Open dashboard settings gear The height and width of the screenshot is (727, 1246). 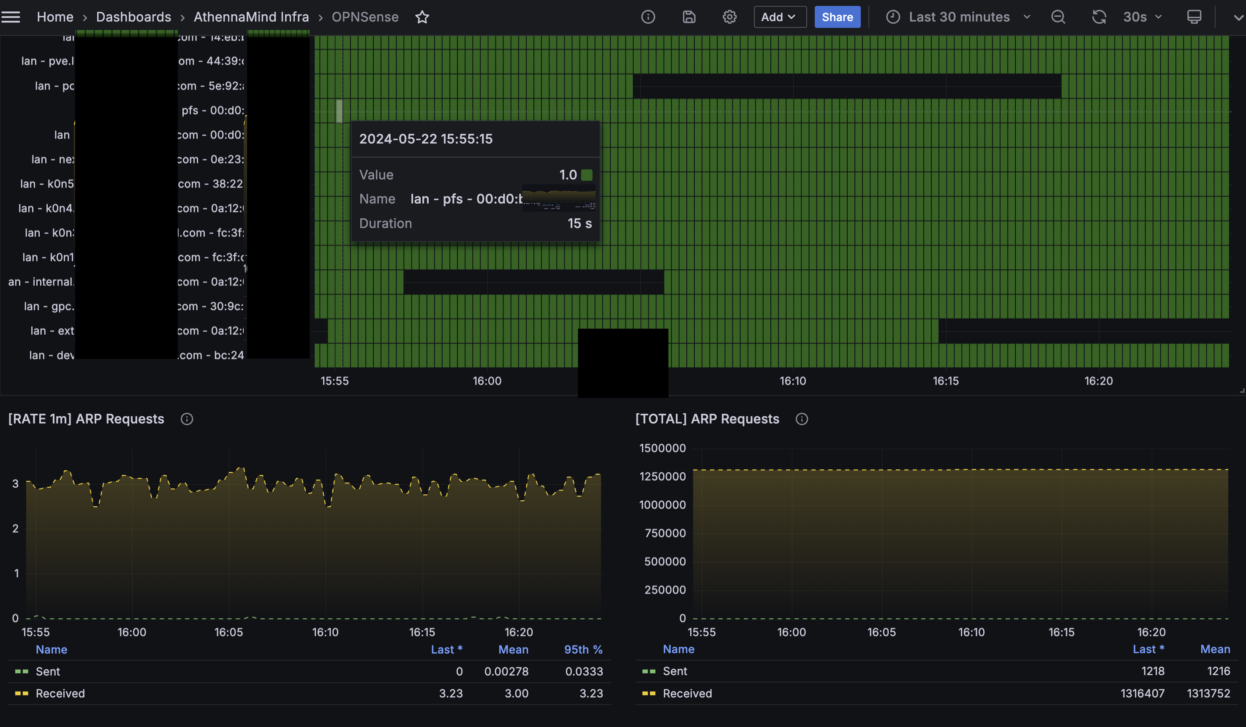tap(729, 17)
